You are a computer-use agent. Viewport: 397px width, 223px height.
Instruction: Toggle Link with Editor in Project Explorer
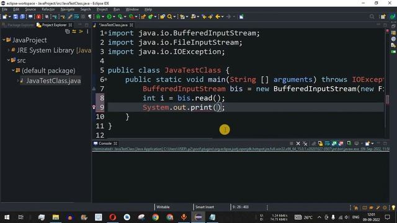[x=74, y=32]
